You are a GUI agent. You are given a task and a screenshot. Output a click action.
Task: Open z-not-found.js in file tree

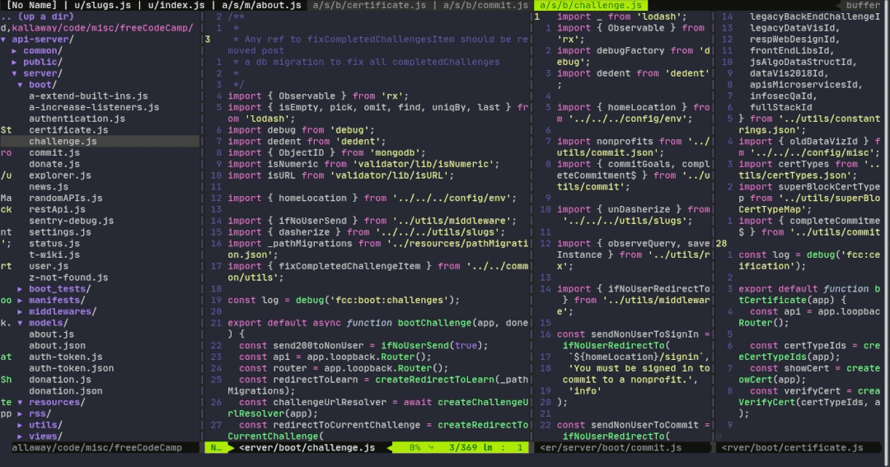68,278
